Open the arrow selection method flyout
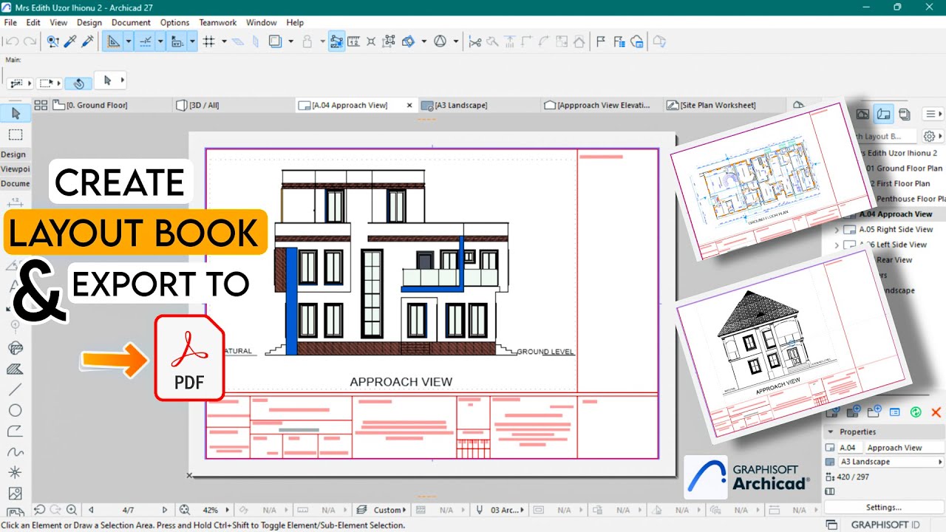The width and height of the screenshot is (946, 532). 111,81
